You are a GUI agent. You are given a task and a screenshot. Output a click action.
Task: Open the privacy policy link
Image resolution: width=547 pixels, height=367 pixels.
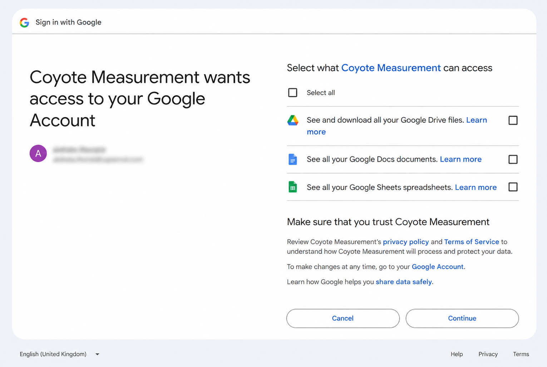coord(406,242)
